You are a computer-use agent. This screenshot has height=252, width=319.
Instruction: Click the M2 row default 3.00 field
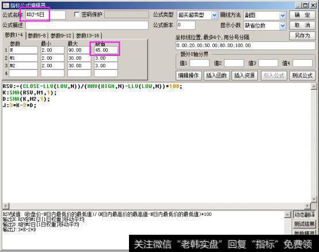point(106,66)
